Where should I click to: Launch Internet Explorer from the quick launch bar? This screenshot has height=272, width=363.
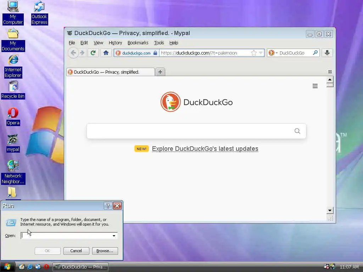click(30, 267)
